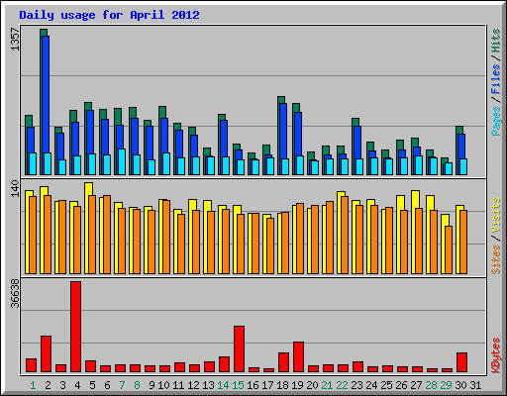This screenshot has width=507, height=396.
Task: Click day label 28 on the x-axis
Action: pos(431,385)
